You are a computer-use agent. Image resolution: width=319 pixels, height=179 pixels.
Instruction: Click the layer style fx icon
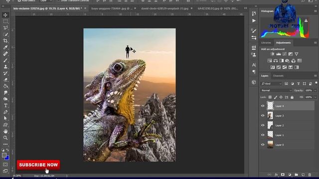coord(276,175)
